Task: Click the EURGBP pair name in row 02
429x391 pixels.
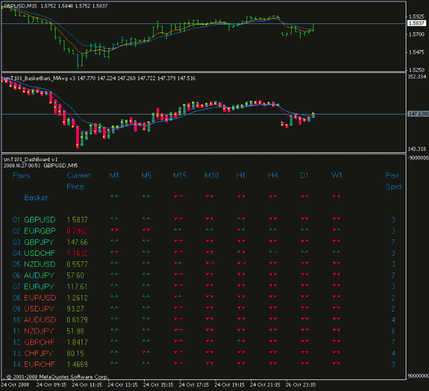Action: click(40, 231)
